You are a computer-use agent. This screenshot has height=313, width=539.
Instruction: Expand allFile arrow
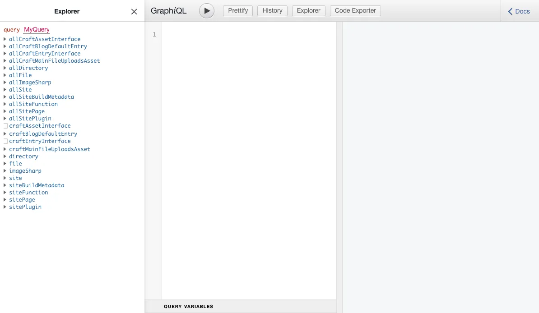pyautogui.click(x=5, y=75)
